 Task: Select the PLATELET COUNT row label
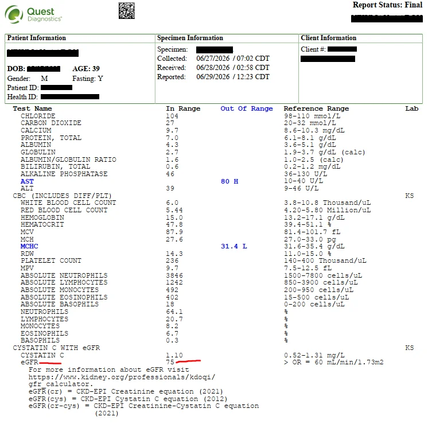coord(50,260)
